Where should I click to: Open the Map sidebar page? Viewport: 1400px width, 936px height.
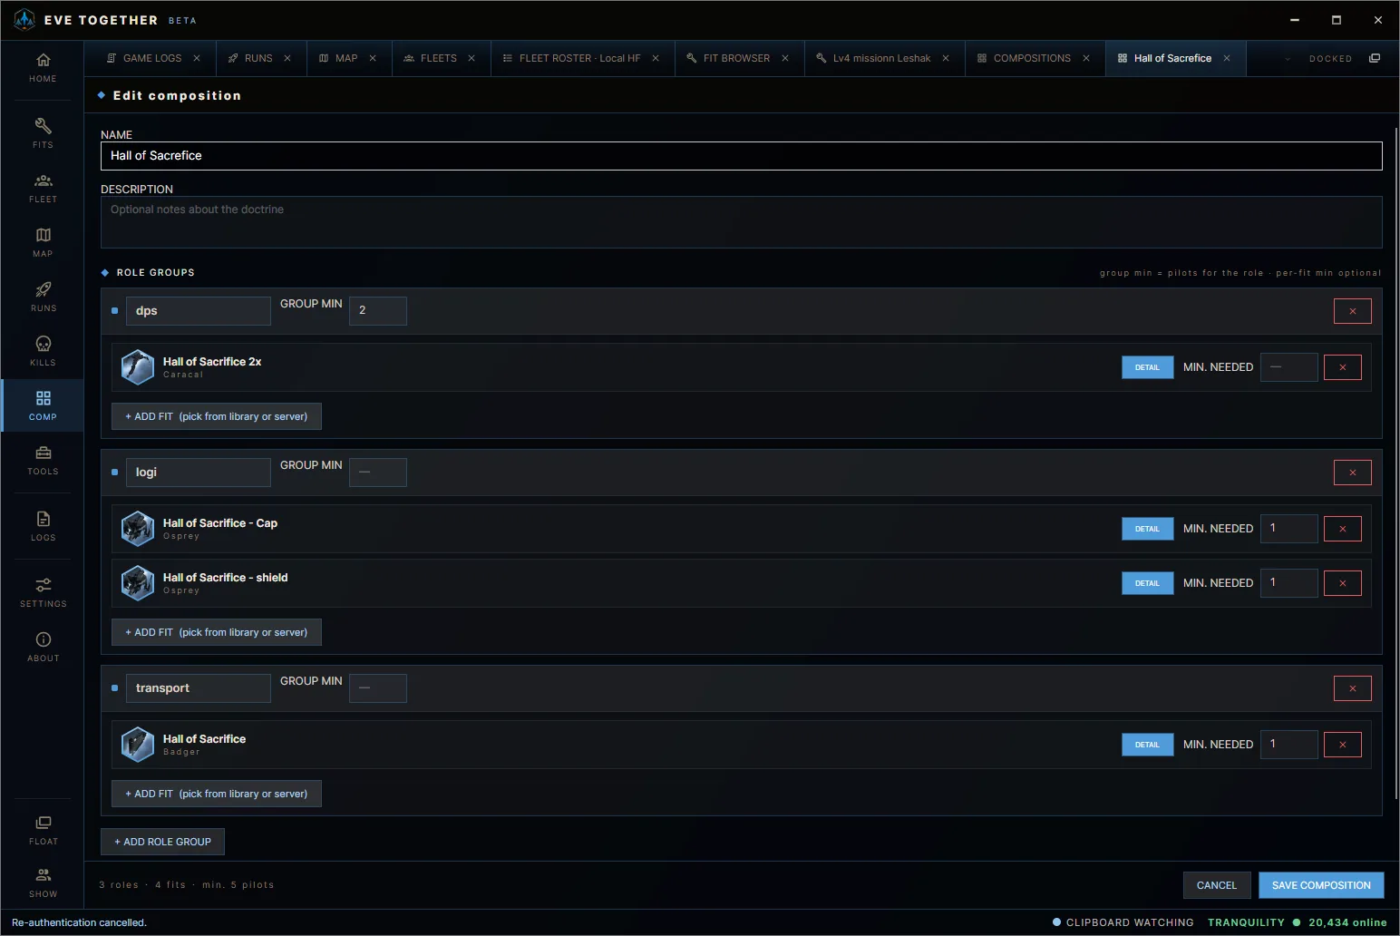tap(43, 242)
